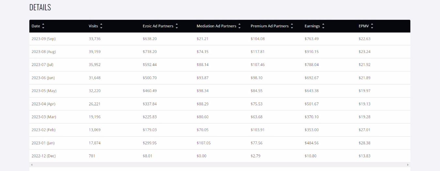
Task: Click right arrow of horizontal scrollbar
Action: [x=408, y=165]
